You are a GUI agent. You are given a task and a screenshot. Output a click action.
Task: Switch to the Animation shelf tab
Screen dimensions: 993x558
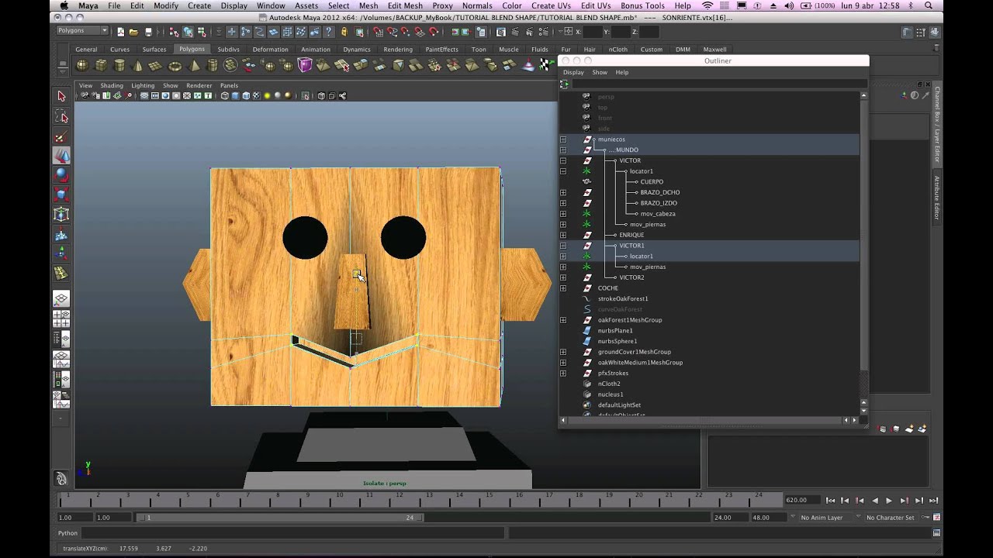click(315, 49)
